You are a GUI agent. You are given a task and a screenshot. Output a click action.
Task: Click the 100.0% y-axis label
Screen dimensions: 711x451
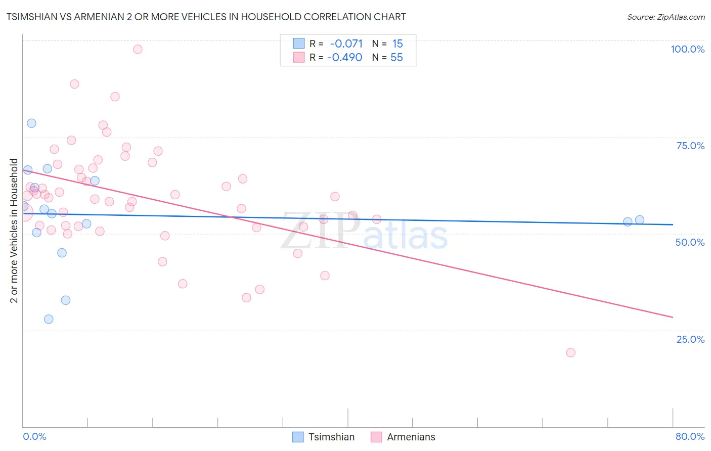pyautogui.click(x=688, y=49)
